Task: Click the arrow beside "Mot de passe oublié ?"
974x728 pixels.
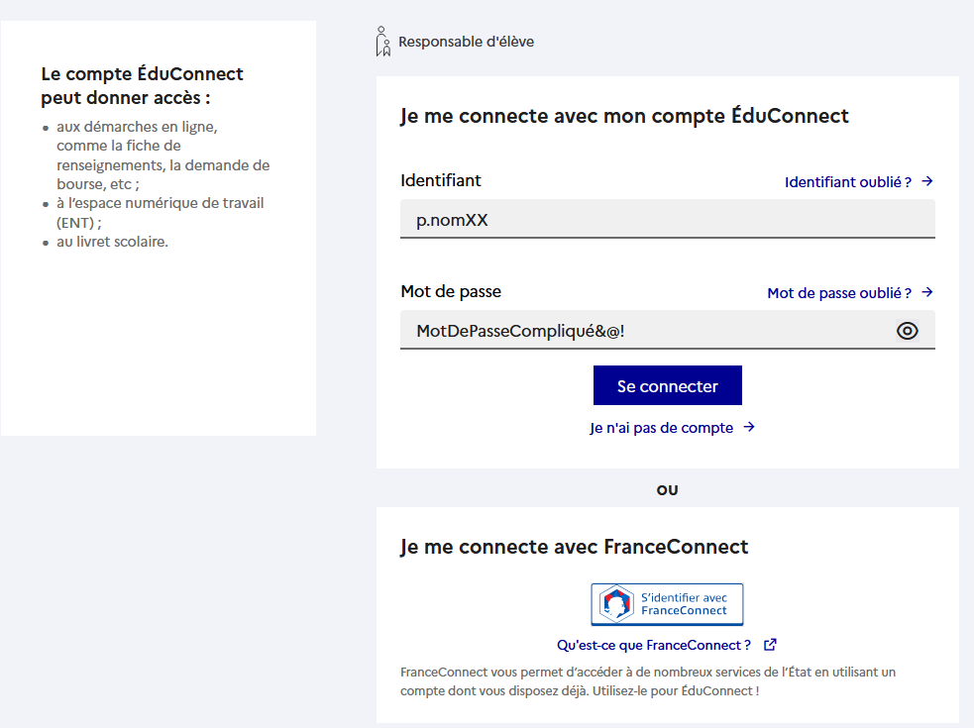Action: [927, 292]
